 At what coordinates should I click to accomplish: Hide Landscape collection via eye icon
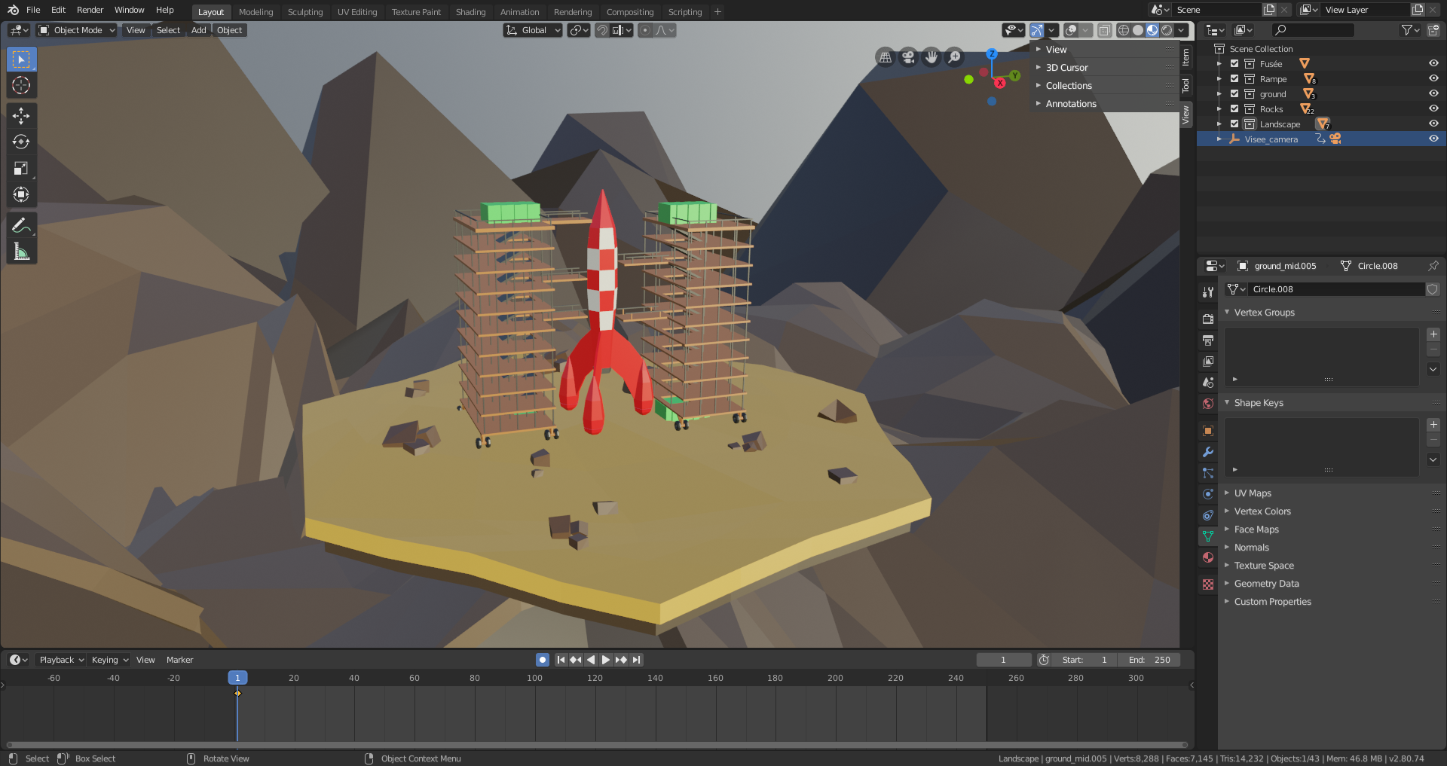tap(1433, 124)
